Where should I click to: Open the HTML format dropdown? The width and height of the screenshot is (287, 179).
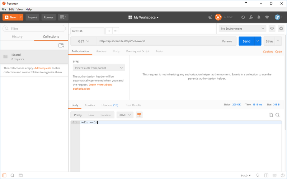pyautogui.click(x=125, y=115)
